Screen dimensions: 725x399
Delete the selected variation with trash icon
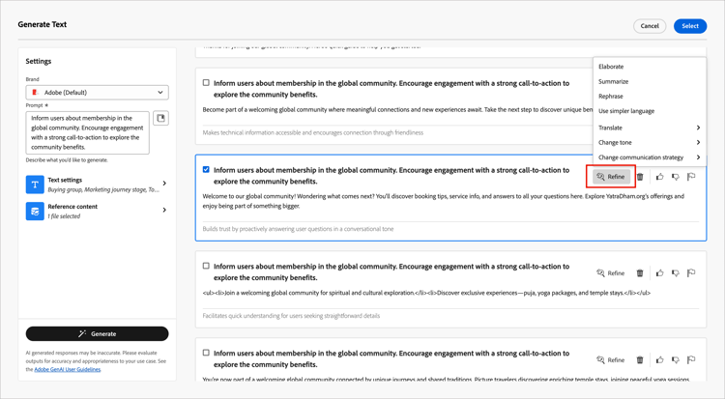(x=640, y=177)
